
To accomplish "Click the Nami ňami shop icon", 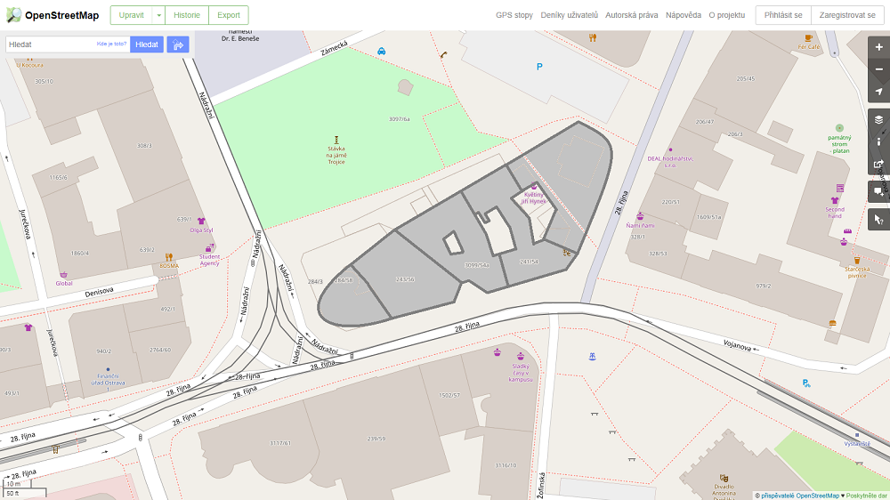I will pyautogui.click(x=640, y=216).
